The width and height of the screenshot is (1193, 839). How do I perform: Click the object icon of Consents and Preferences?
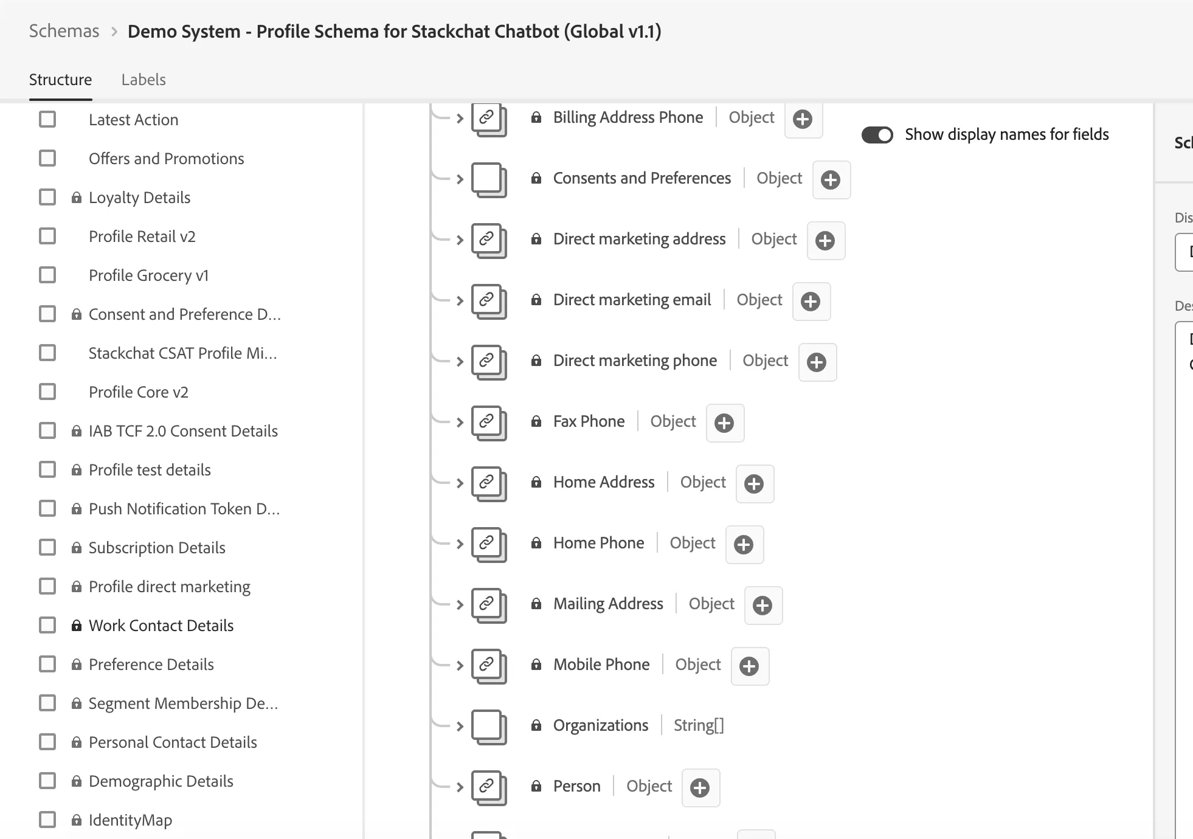coord(489,180)
